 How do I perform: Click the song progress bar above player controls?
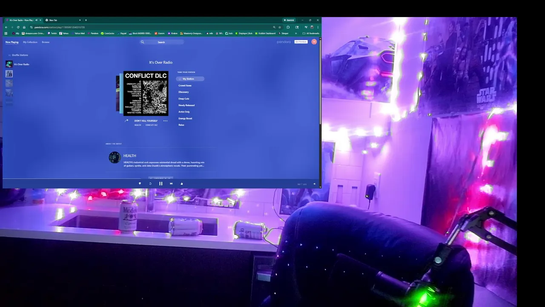pyautogui.click(x=161, y=179)
